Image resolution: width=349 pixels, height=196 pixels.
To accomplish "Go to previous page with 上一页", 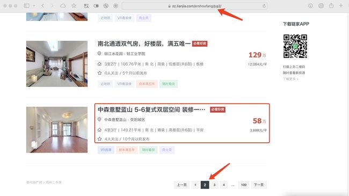I will tap(182, 185).
